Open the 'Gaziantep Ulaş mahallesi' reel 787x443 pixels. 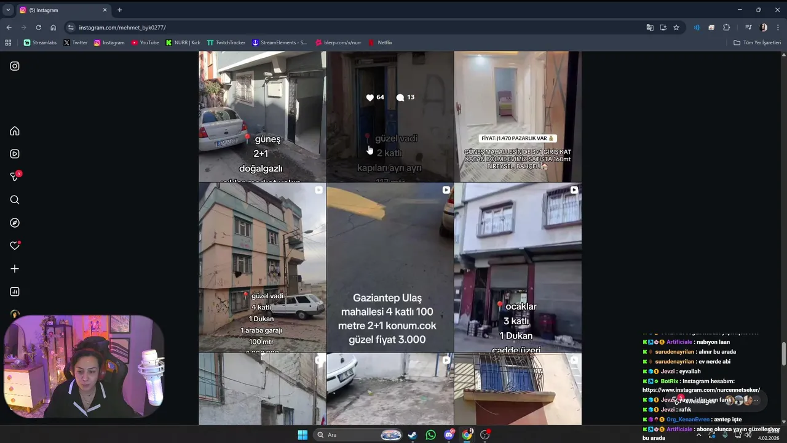click(390, 268)
